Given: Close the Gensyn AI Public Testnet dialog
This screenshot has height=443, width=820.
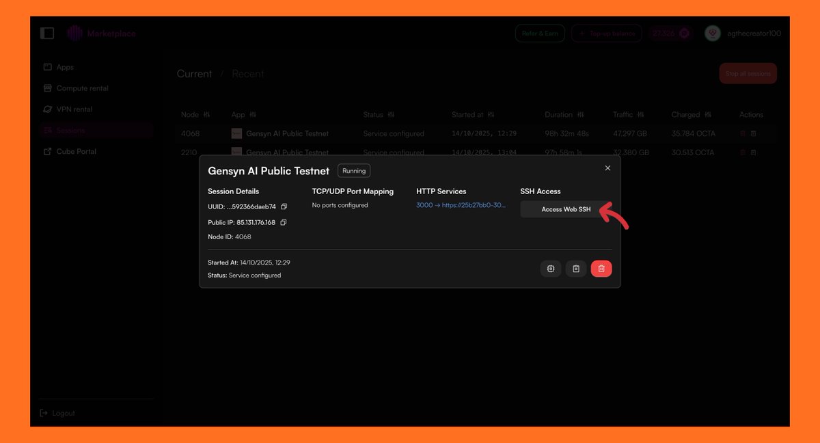Looking at the screenshot, I should [607, 168].
